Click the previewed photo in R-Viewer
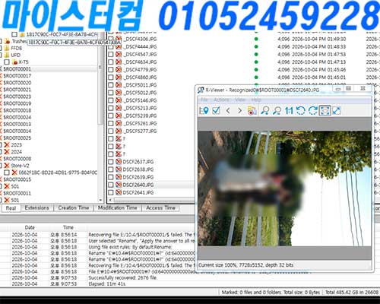Viewport: 380px width, 304px height. tap(284, 188)
